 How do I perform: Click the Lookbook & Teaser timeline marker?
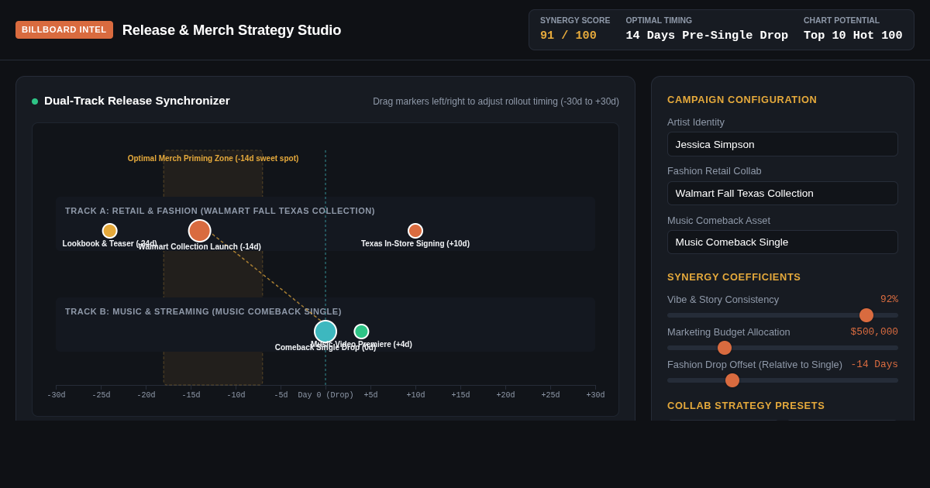tap(109, 231)
